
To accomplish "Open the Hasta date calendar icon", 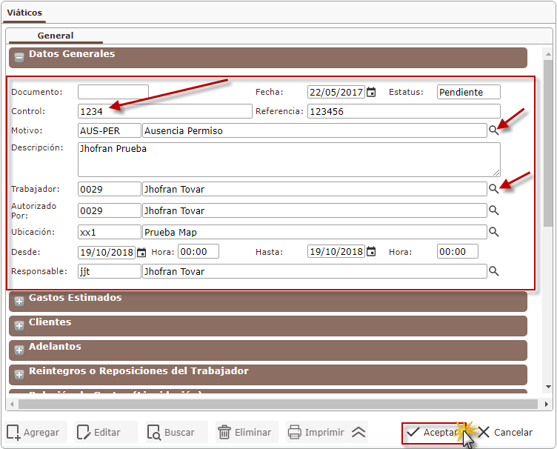I will tap(371, 252).
